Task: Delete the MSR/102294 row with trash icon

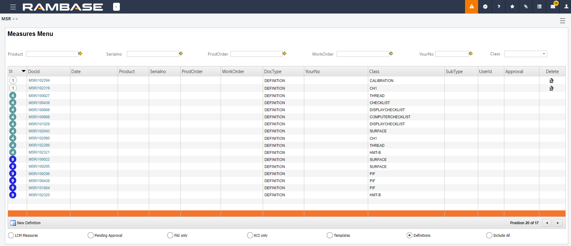Action: pyautogui.click(x=551, y=81)
